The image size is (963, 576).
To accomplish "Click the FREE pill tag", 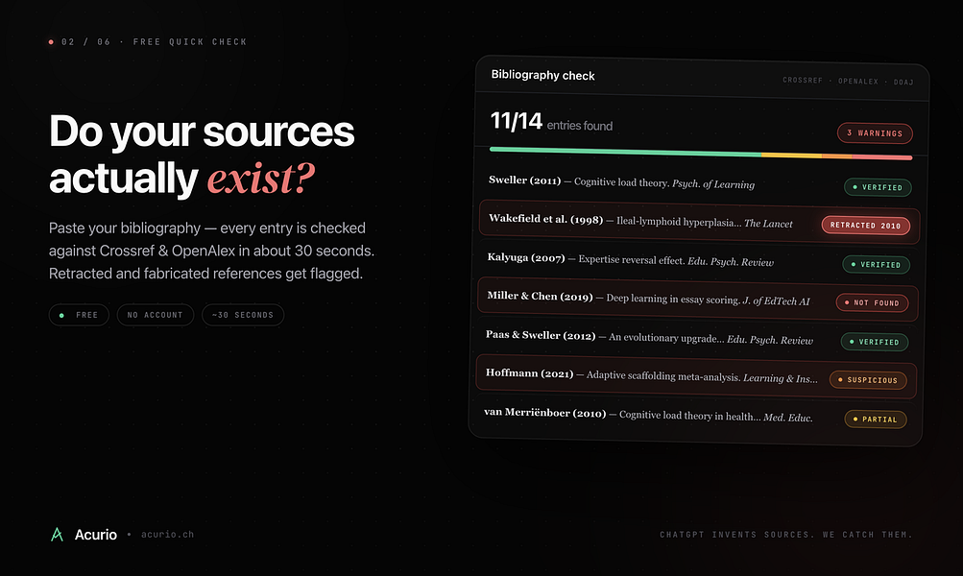I will [x=79, y=315].
